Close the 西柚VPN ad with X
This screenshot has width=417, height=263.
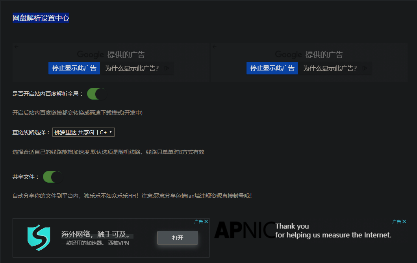tap(206, 222)
